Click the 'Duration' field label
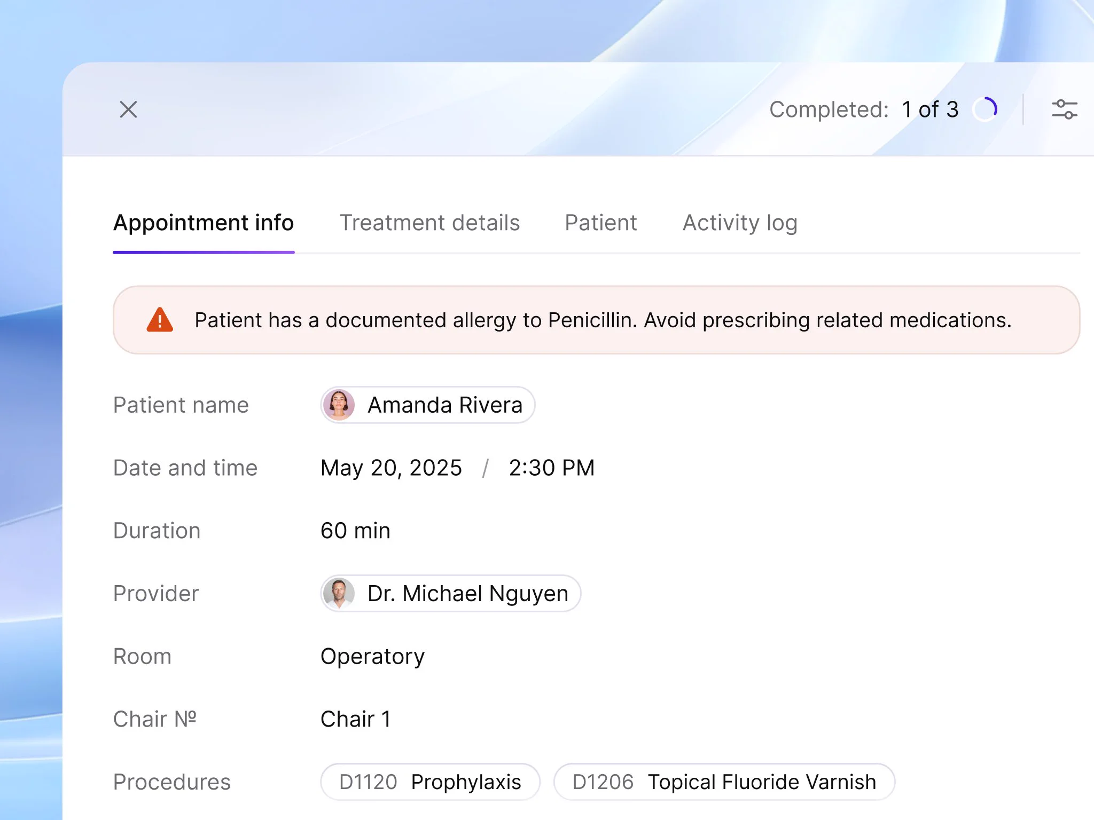 pos(157,531)
